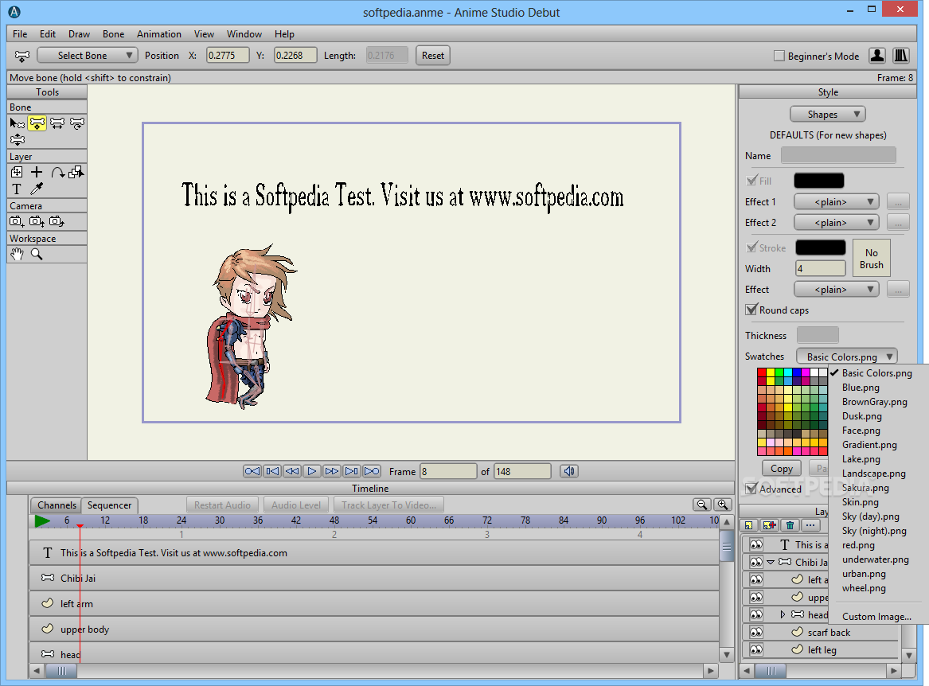
Task: Choose the Zoom Camera tool
Action: pos(37,221)
